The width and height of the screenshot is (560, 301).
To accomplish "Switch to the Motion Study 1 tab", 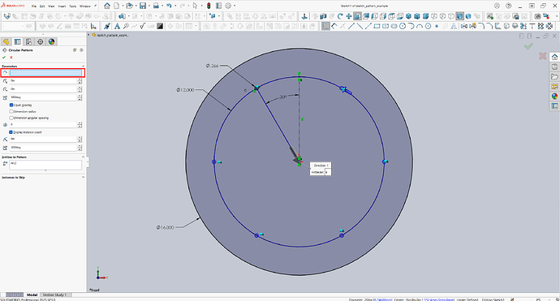I will (54, 295).
